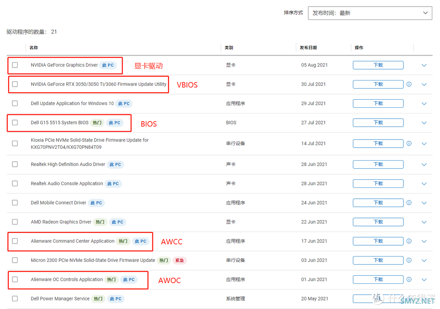Select the Micron 2300 firmware update checkbox
This screenshot has height=309, width=440.
point(15,260)
